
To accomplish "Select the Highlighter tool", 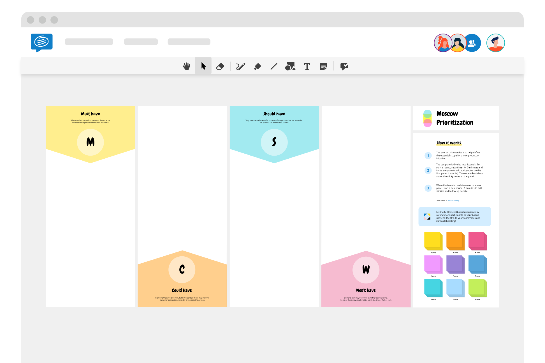I will click(257, 66).
